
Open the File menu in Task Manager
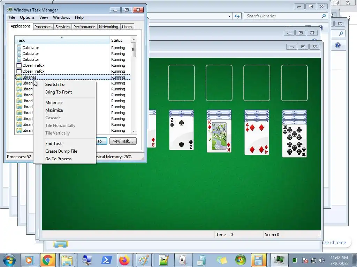(12, 17)
